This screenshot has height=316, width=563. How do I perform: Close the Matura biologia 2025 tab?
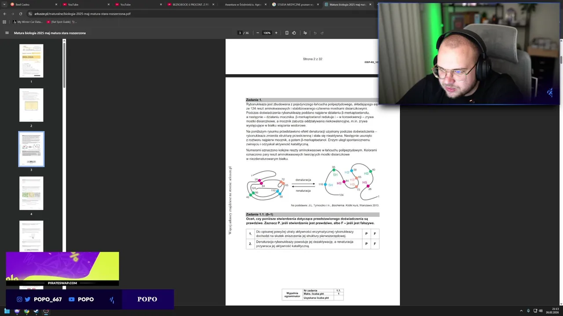[x=370, y=4]
